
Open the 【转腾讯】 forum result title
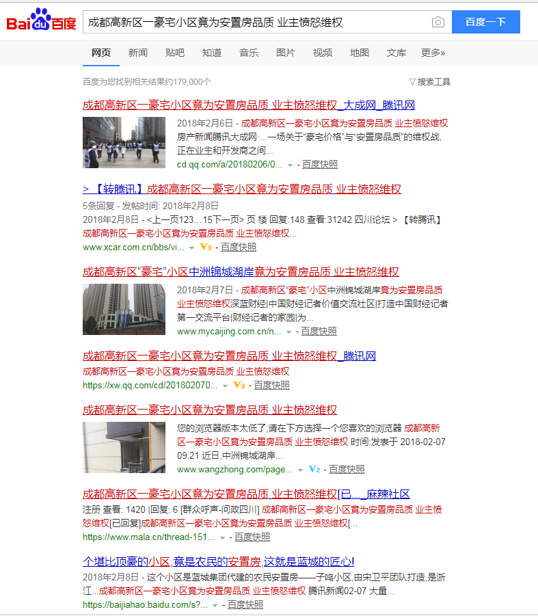(x=242, y=189)
